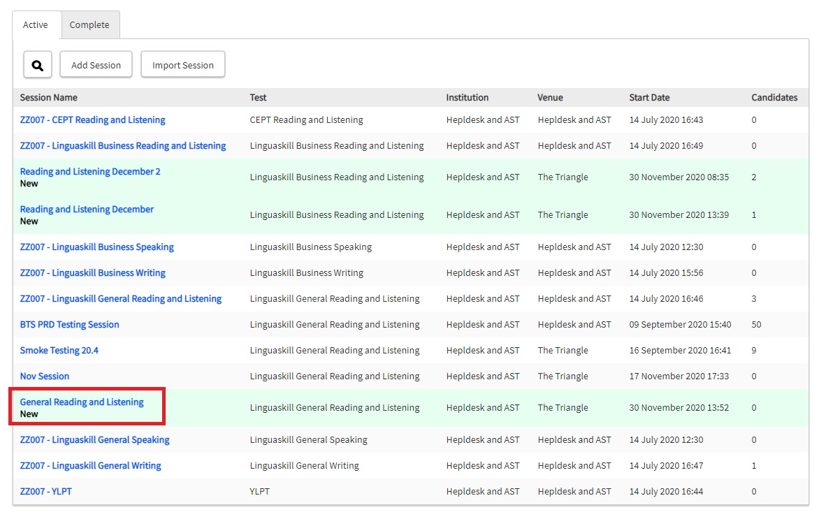Image resolution: width=826 pixels, height=519 pixels.
Task: Open Reading and Listening December 2 session
Action: coord(90,171)
